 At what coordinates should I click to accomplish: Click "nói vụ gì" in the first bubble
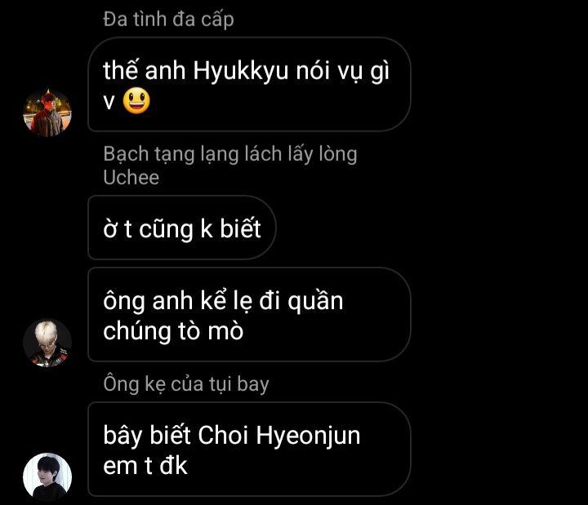[343, 71]
